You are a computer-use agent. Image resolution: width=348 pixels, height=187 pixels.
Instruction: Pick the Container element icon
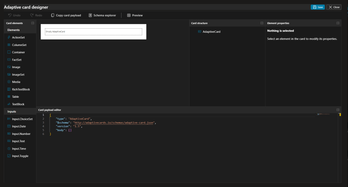[x=9, y=52]
